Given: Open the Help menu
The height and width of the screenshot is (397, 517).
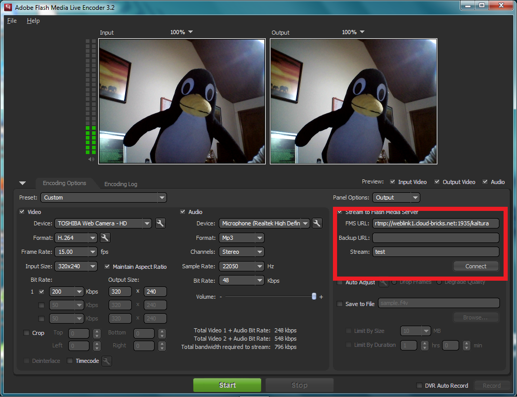Looking at the screenshot, I should (x=33, y=21).
